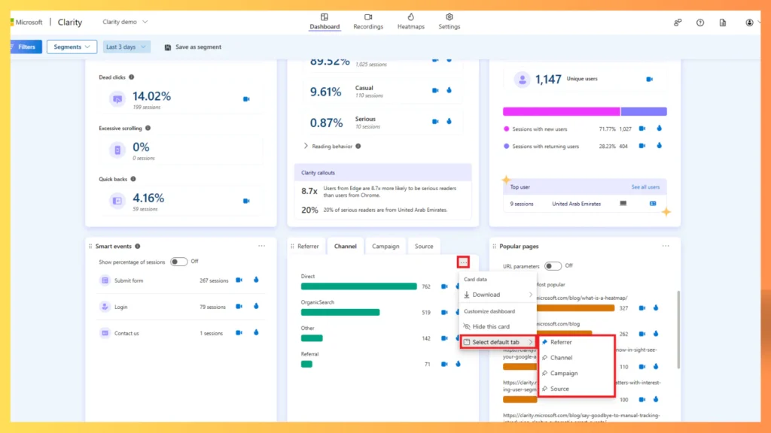Open the Last 3 days date range dropdown
The image size is (771, 433).
click(126, 47)
